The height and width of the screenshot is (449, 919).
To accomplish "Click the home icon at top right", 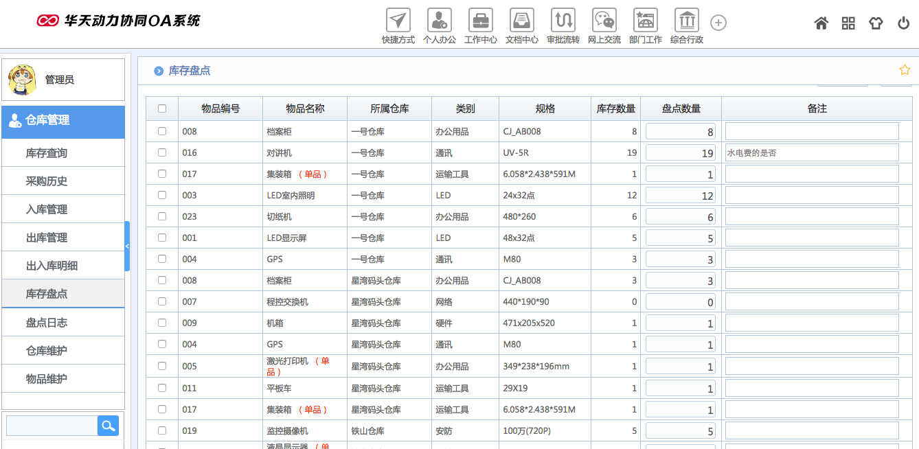I will coord(821,23).
